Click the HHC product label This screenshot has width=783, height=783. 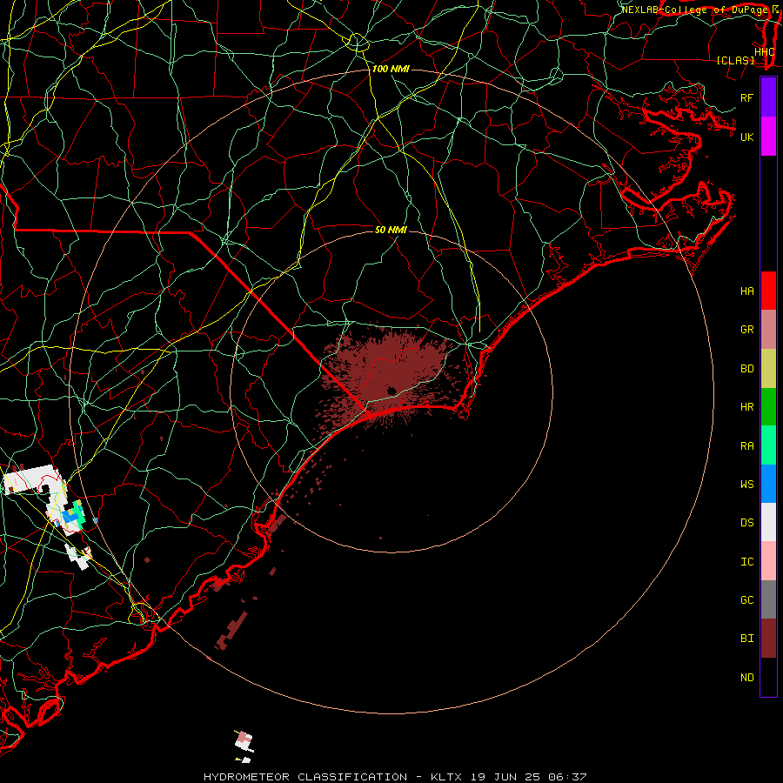pyautogui.click(x=764, y=52)
